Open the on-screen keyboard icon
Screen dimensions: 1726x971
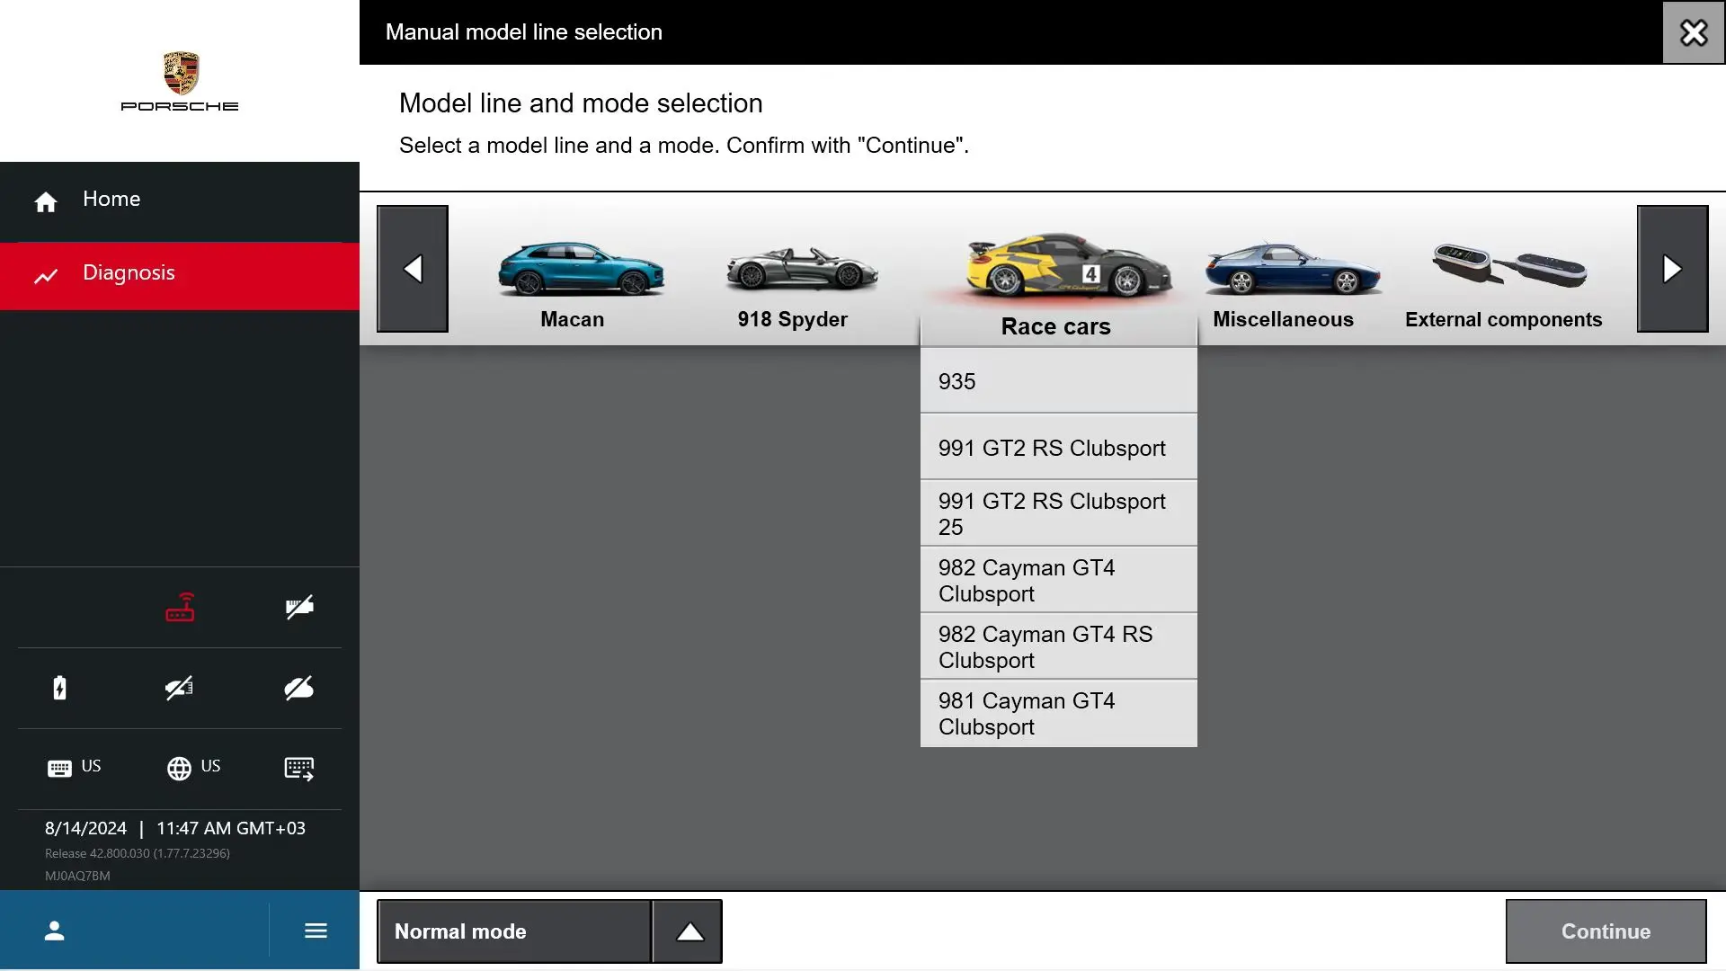(x=298, y=769)
